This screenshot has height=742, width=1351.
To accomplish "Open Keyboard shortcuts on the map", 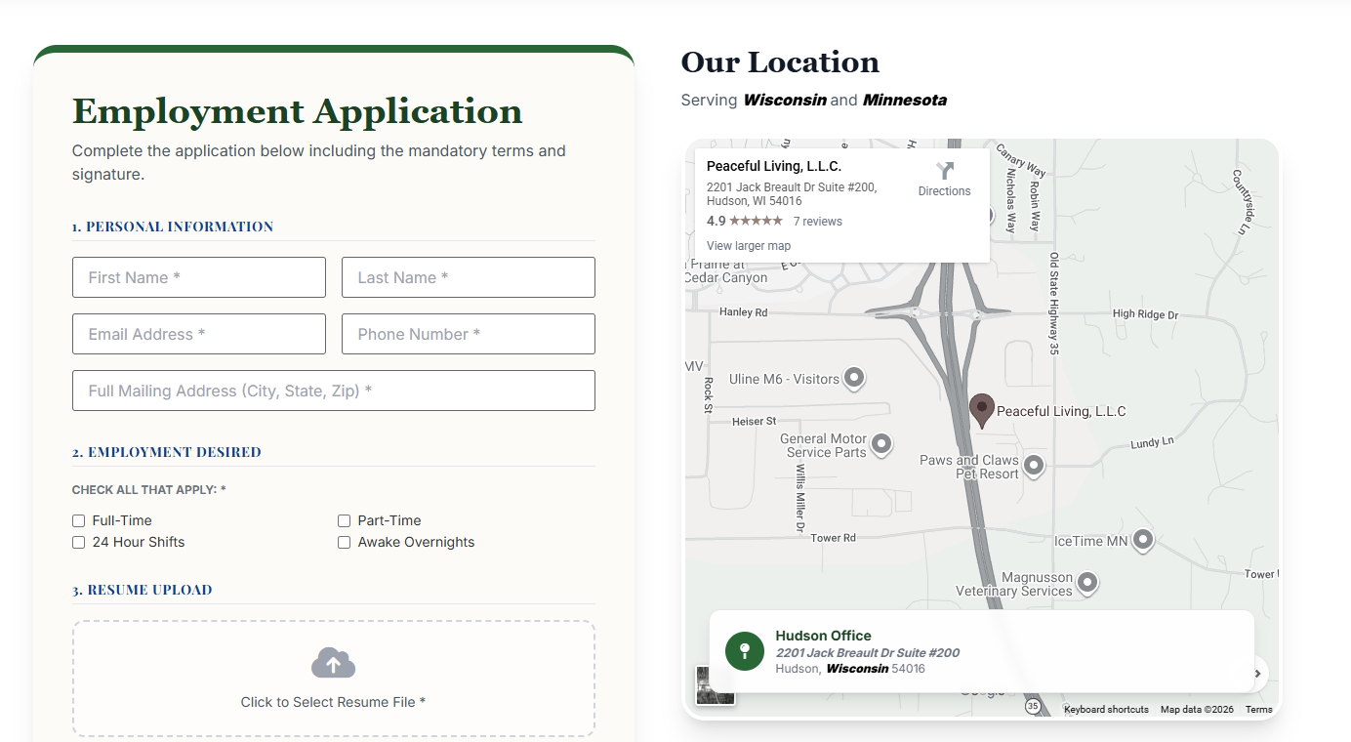I will [1105, 710].
